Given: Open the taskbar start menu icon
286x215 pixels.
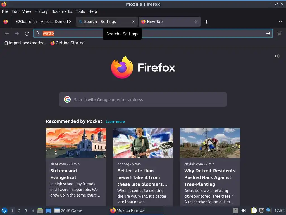Looking at the screenshot, I should point(4,211).
